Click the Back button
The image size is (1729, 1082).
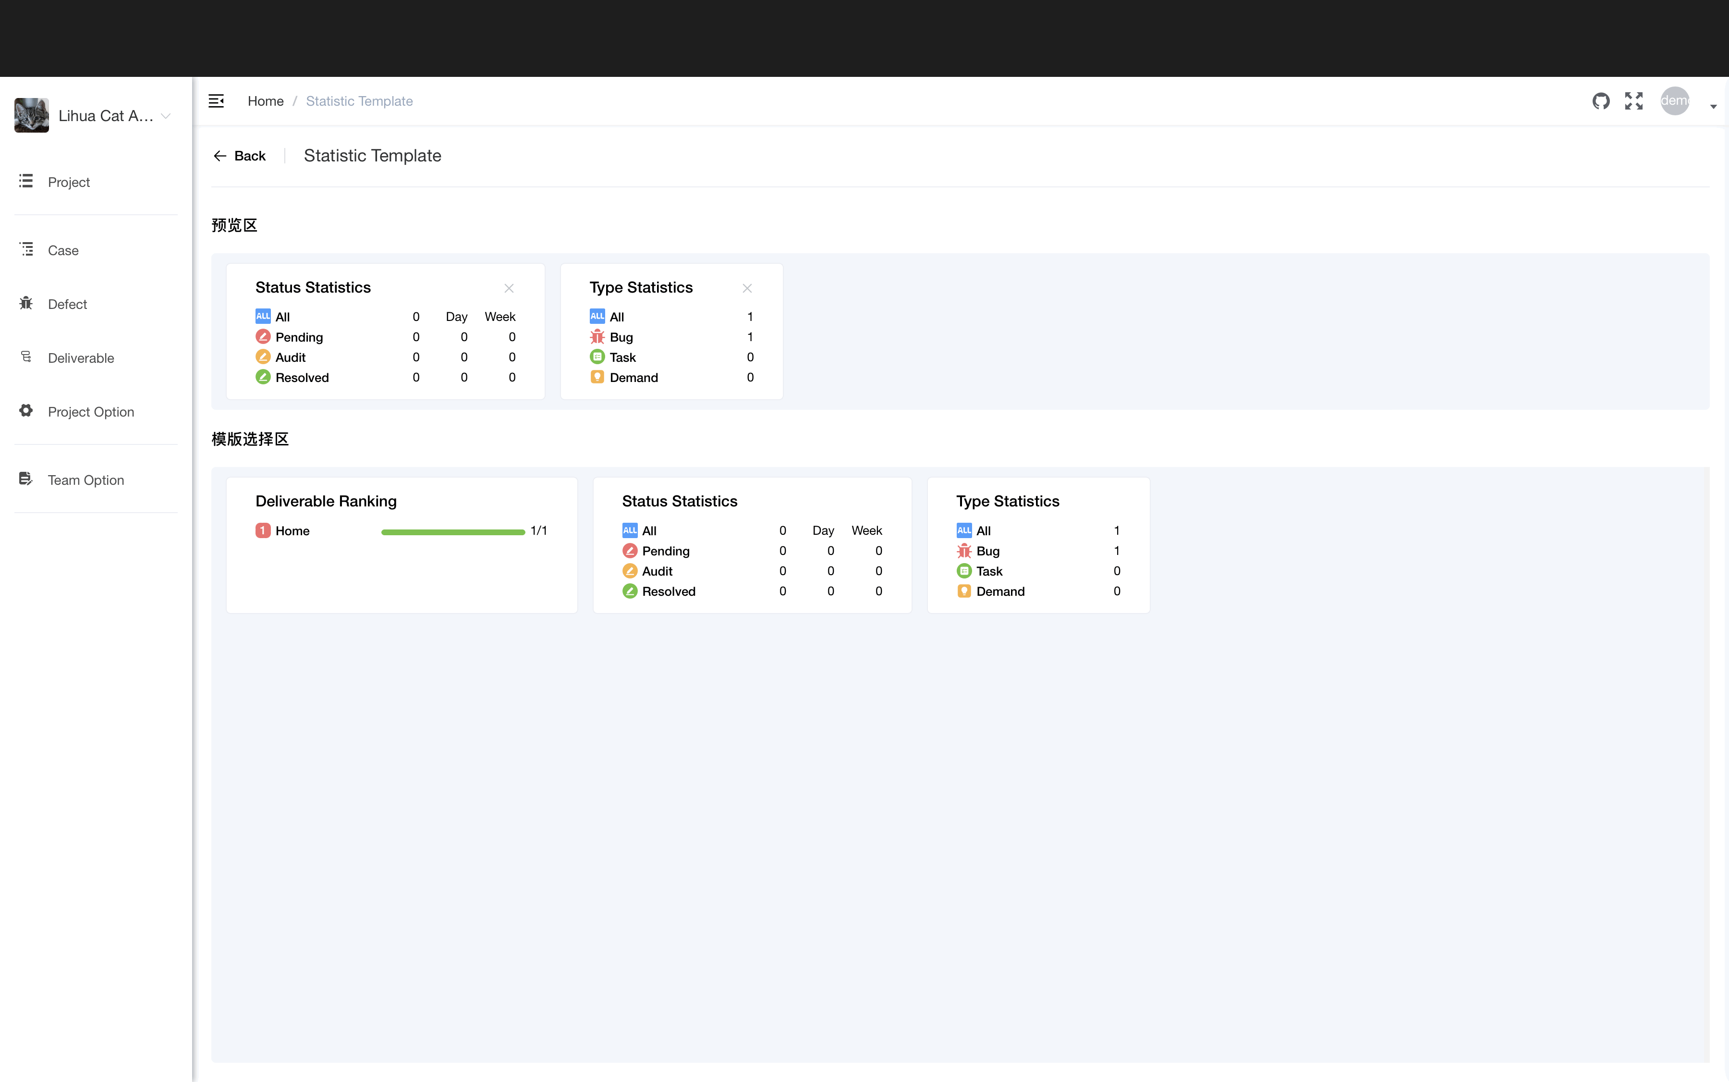point(240,156)
